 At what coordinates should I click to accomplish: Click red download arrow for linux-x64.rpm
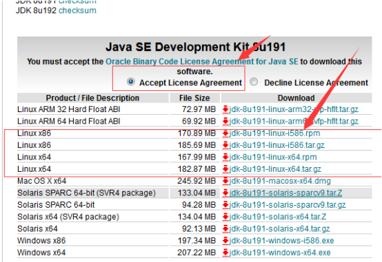coord(225,157)
